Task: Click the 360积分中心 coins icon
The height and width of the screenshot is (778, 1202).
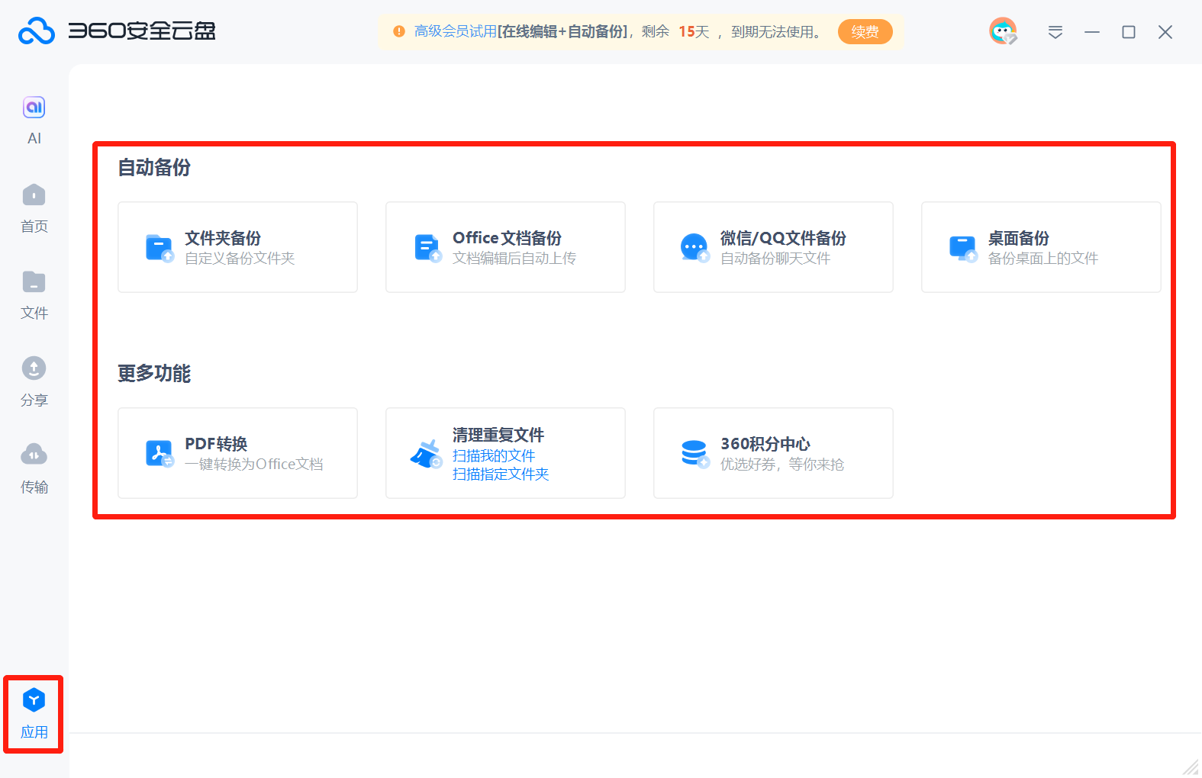Action: tap(695, 454)
